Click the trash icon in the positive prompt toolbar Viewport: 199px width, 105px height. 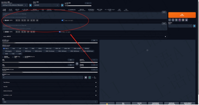[x=34, y=20]
